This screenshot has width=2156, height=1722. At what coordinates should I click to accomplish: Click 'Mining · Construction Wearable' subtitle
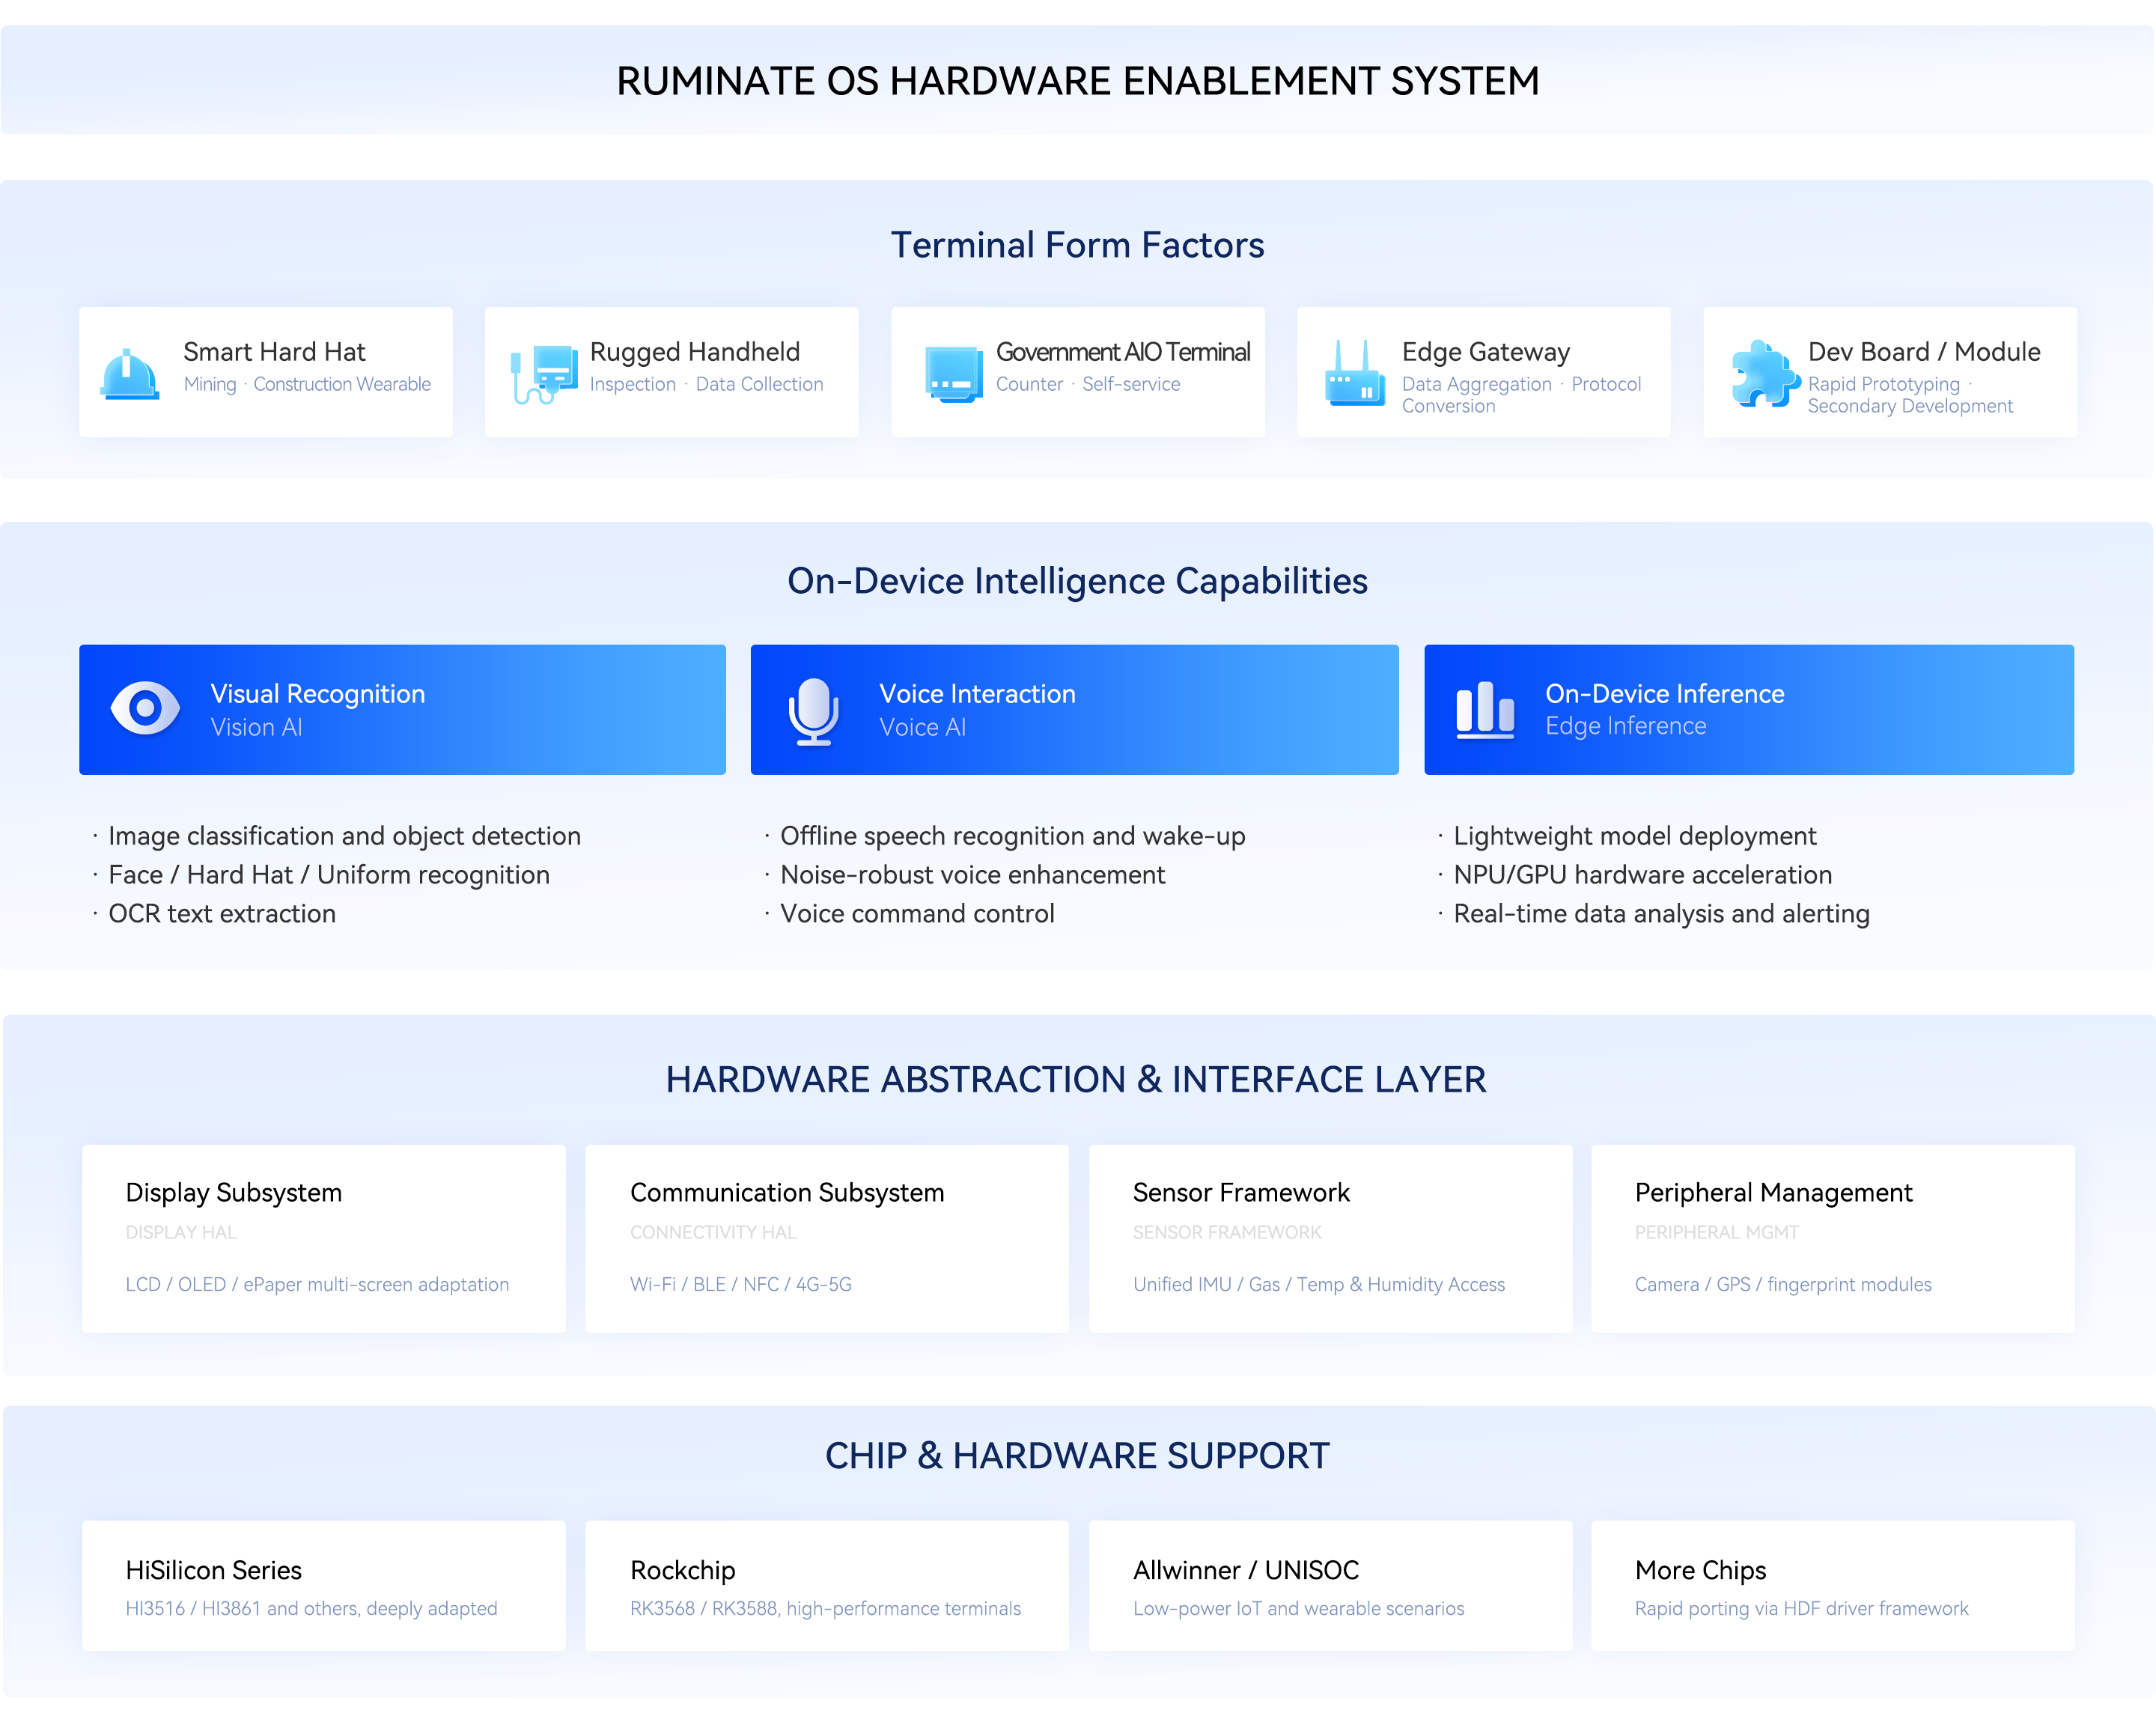pyautogui.click(x=307, y=384)
